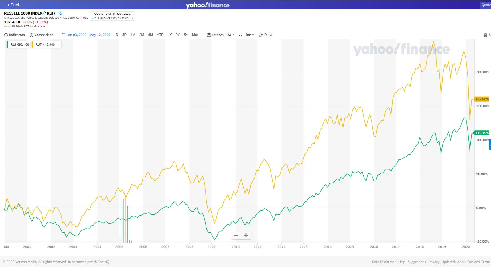The height and width of the screenshot is (267, 491).
Task: Click the 159.90% yellow price label
Action: point(482,99)
